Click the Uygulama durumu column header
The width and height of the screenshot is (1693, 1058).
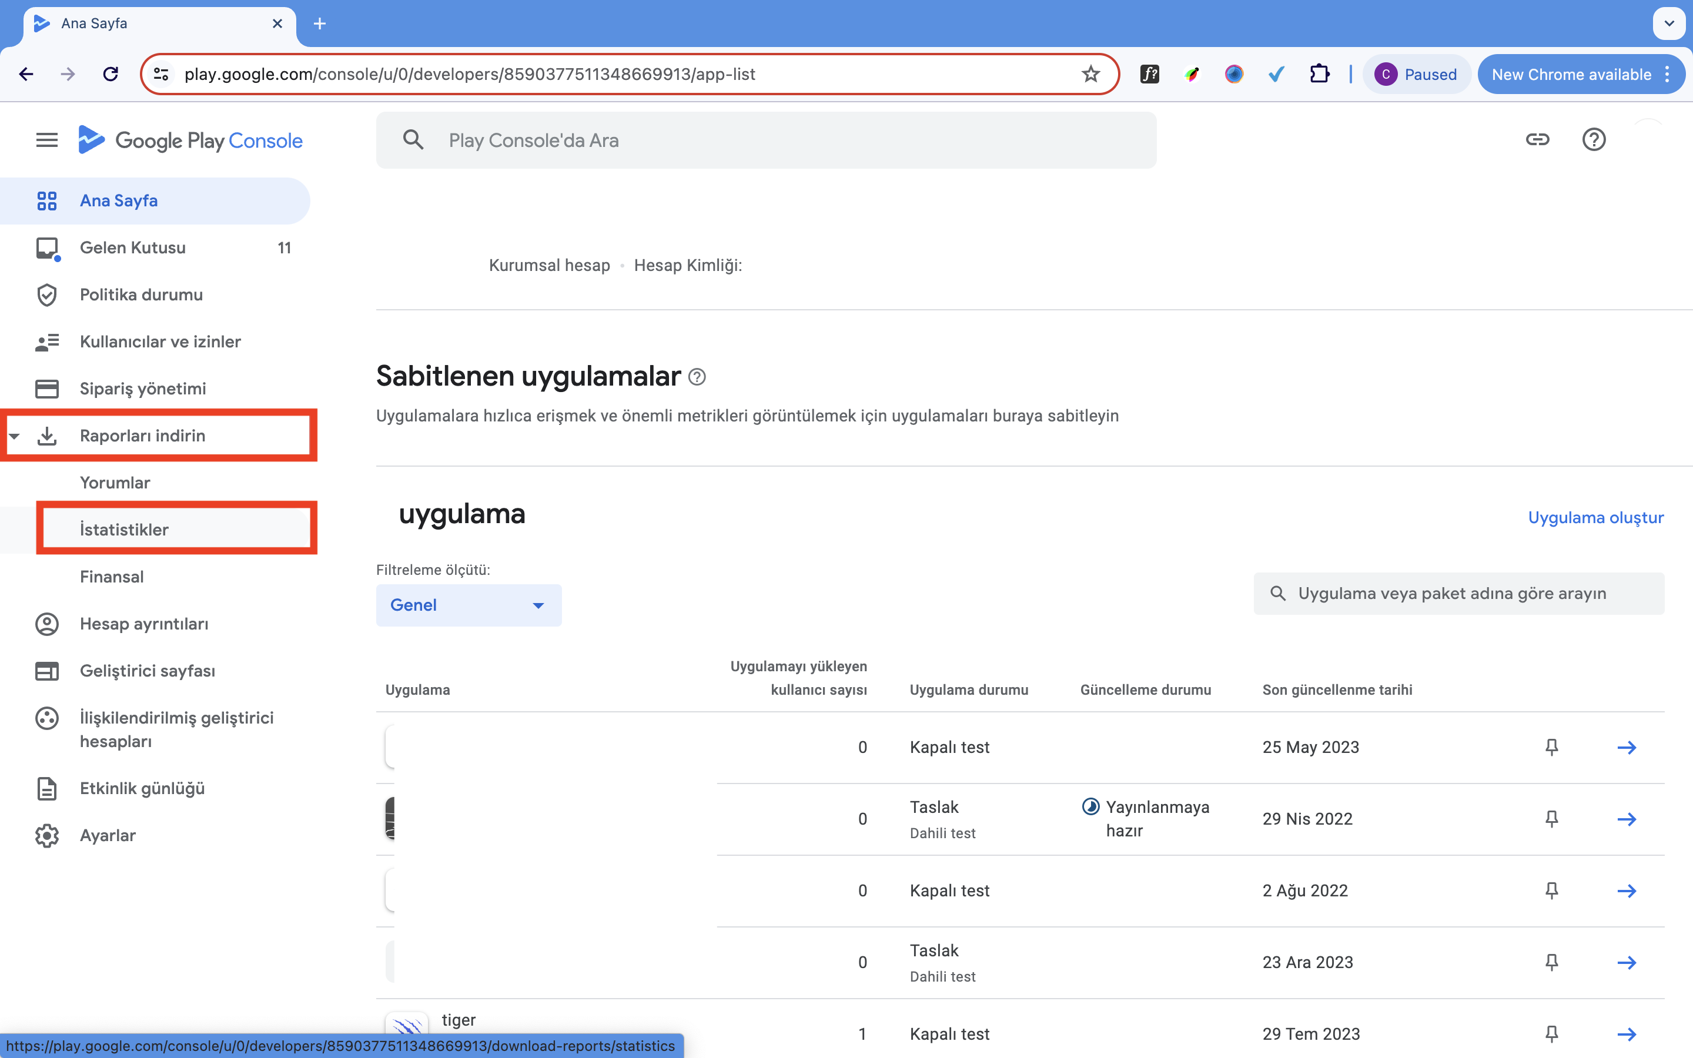point(969,690)
